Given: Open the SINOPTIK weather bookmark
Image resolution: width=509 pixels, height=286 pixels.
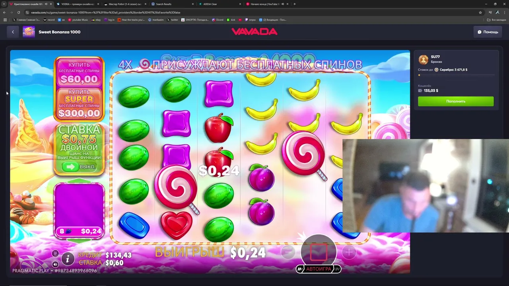Looking at the screenshot, I should (195, 20).
